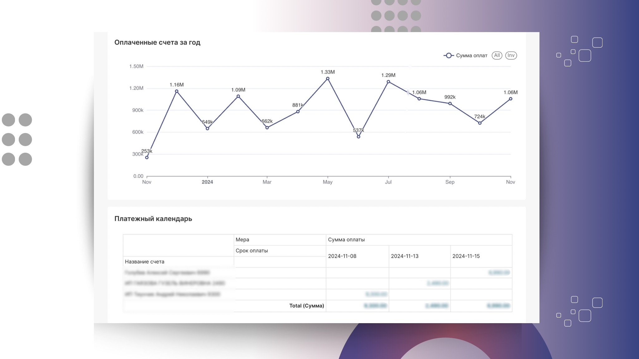639x359 pixels.
Task: Click the 881k data point marker
Action: (x=298, y=112)
